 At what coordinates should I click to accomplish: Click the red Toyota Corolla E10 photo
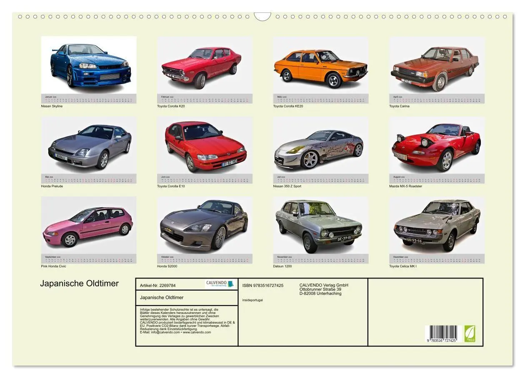coord(205,145)
